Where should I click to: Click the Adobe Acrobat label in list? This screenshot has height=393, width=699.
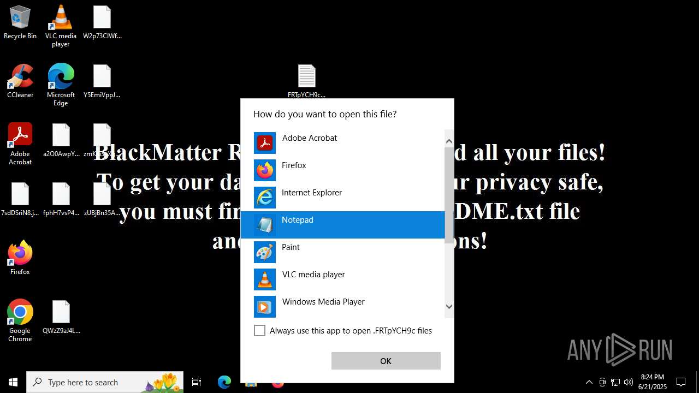tap(310, 138)
